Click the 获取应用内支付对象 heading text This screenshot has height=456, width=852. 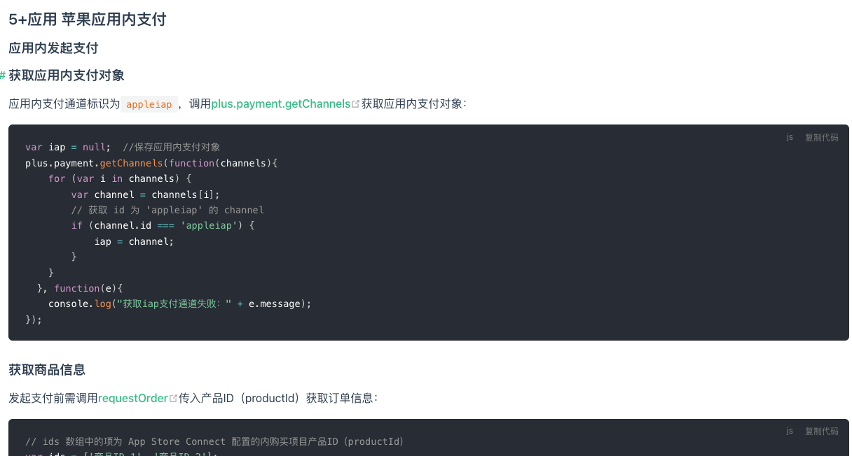67,76
